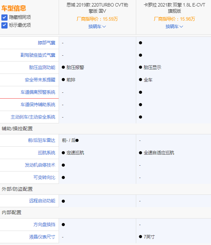Open the 膝部气囊 feature link

click(x=46, y=43)
